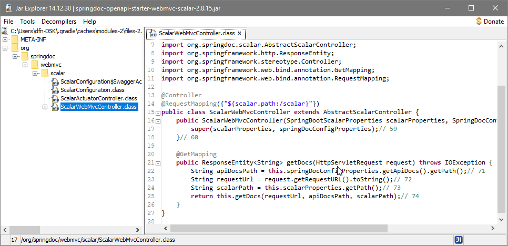
Task: Click the RequestMapping import on line 11
Action: (x=275, y=78)
